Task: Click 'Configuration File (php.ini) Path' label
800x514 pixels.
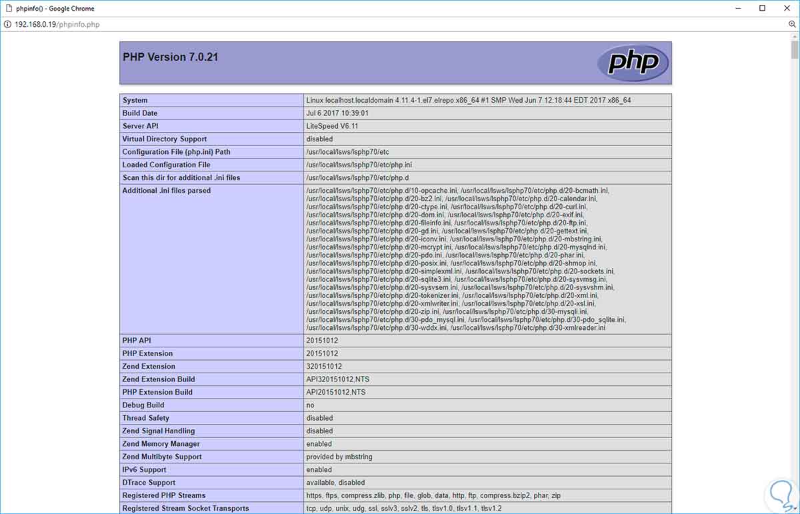Action: coord(176,152)
